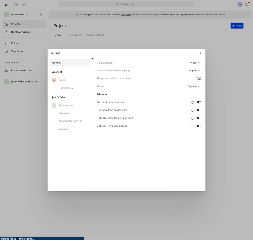The width and height of the screenshot is (253, 240).
Task: Open Invoices settings
Action: [63, 129]
